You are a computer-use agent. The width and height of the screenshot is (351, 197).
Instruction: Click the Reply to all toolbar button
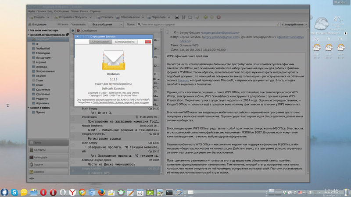127,17
